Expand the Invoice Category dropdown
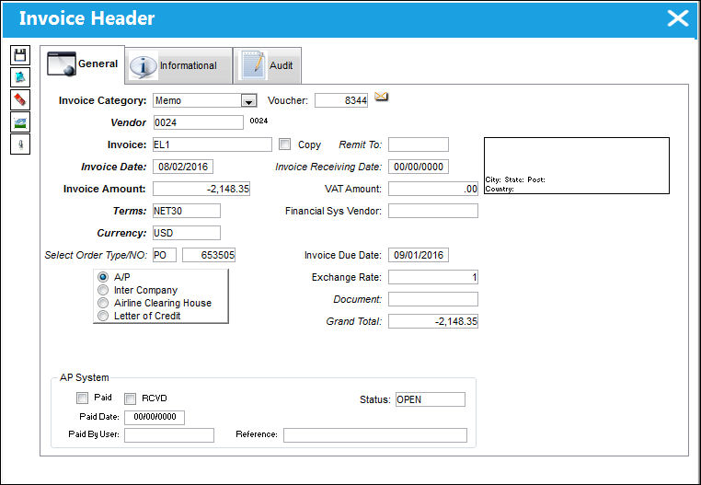Viewport: 701px width, 485px height. tap(249, 101)
